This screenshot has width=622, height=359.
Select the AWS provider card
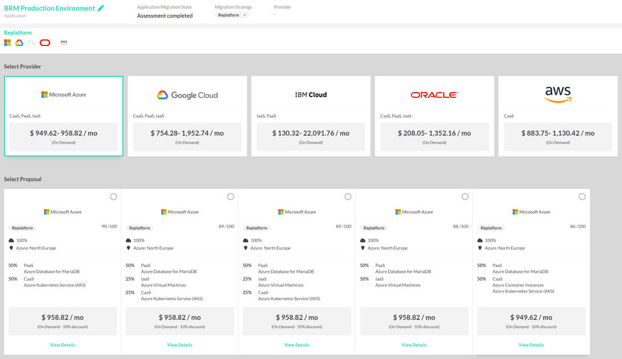[x=557, y=116]
